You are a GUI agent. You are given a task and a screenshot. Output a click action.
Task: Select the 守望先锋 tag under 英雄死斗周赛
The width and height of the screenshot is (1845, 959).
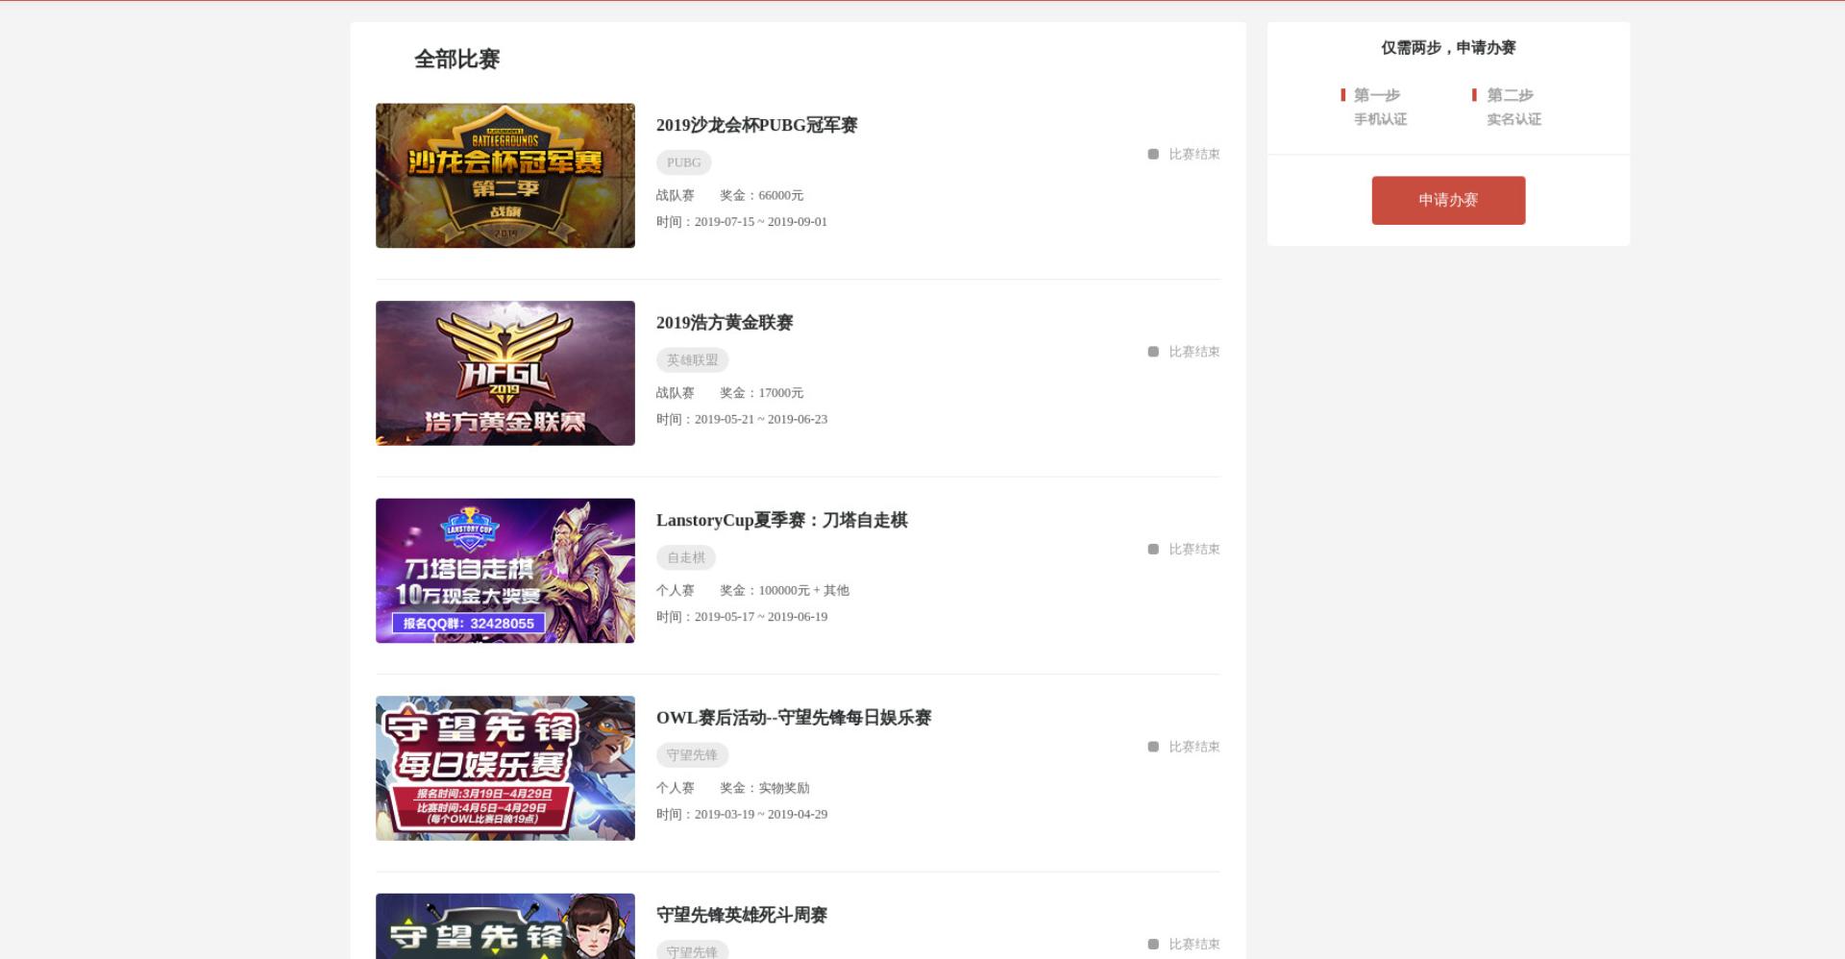693,949
